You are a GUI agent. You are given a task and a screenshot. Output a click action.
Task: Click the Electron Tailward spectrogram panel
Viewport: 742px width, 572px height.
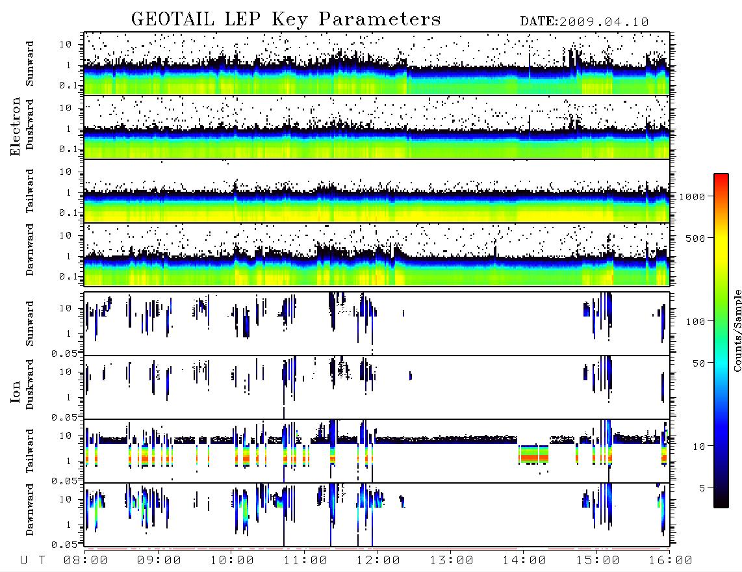[x=377, y=191]
